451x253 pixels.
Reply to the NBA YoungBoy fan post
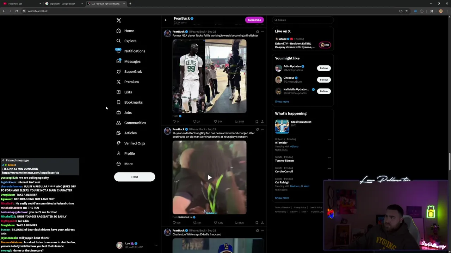click(x=176, y=223)
